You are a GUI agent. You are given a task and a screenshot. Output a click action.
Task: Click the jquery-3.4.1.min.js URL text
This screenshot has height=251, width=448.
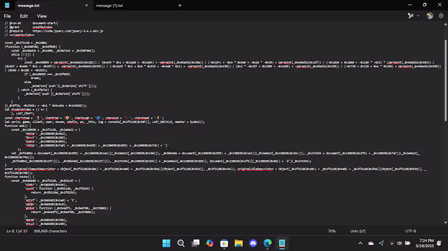pos(68,31)
